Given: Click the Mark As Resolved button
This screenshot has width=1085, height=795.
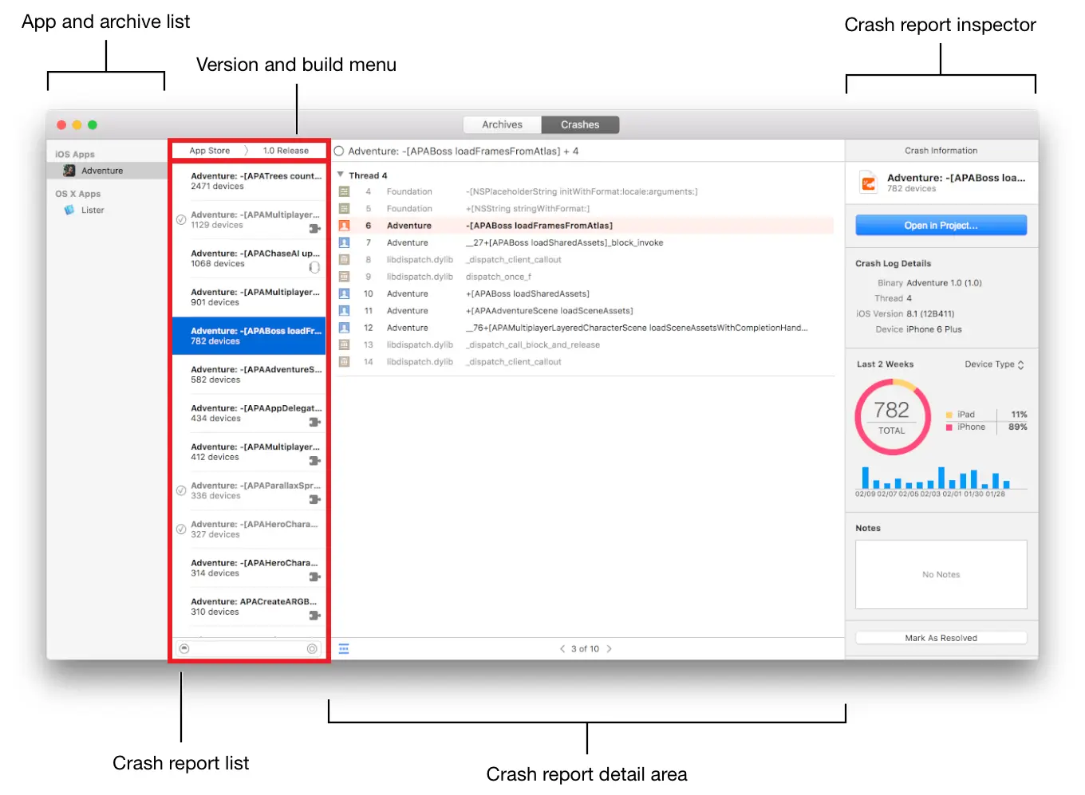Looking at the screenshot, I should click(x=941, y=638).
